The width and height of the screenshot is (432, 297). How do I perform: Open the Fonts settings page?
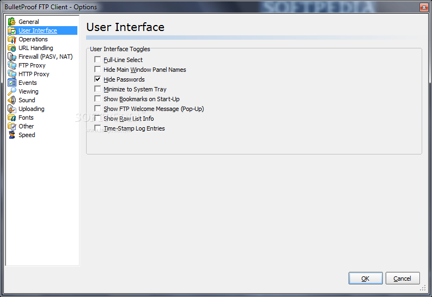pos(26,117)
